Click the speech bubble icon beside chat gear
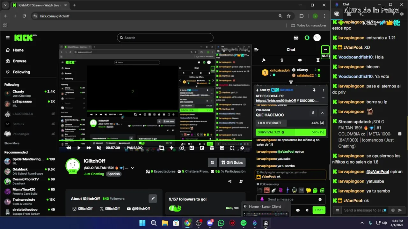Image resolution: width=408 pixels, height=229 pixels. click(x=298, y=210)
